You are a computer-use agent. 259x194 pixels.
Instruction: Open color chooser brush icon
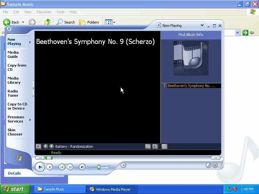[x=208, y=165]
